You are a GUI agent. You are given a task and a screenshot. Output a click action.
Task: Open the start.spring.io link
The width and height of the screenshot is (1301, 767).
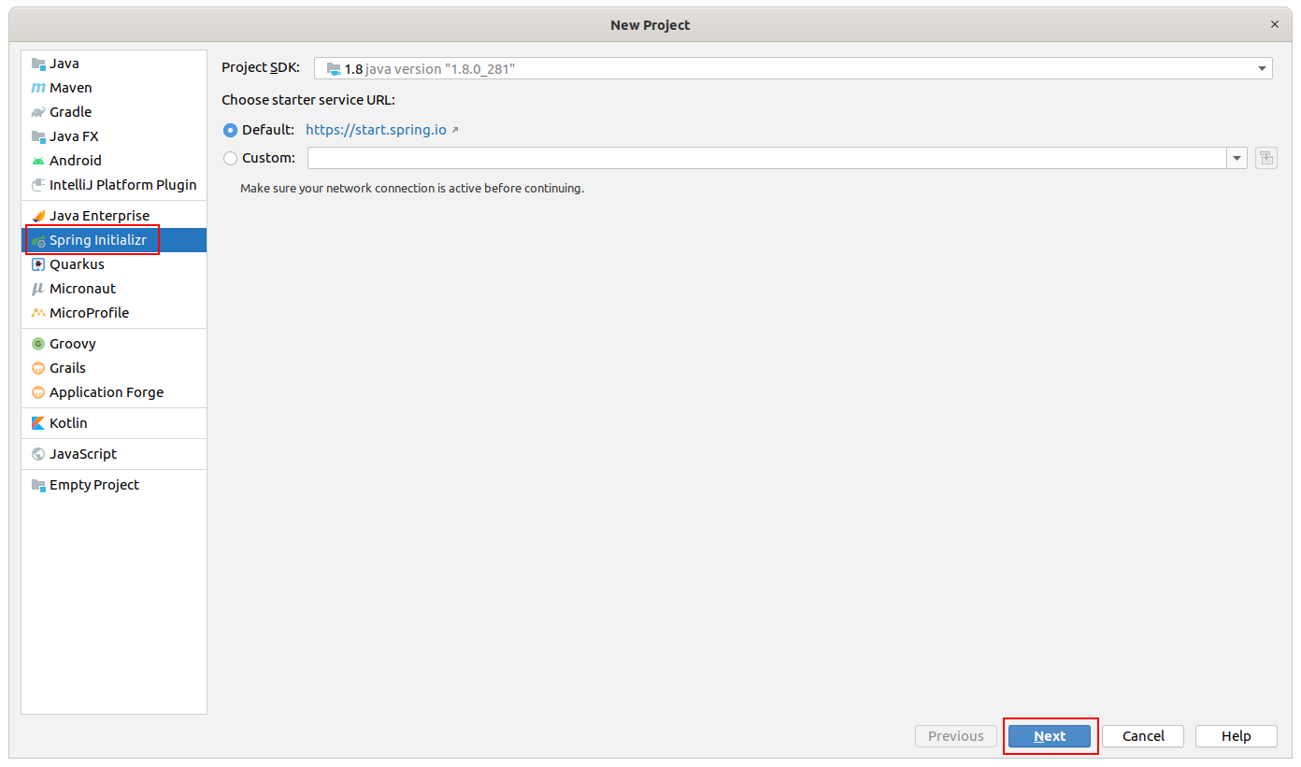(x=376, y=130)
